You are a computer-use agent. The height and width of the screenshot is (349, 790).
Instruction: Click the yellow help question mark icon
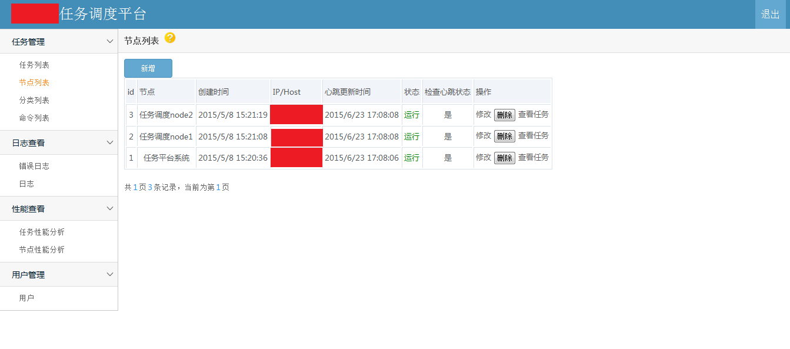click(x=170, y=38)
